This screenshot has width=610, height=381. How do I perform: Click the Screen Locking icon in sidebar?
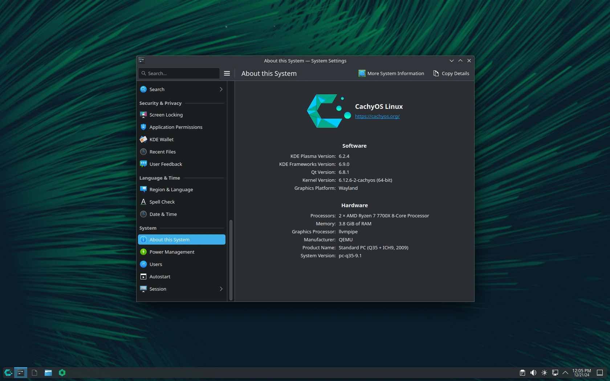click(x=143, y=115)
